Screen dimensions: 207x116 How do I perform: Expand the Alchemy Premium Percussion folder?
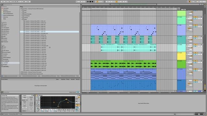[x=21, y=72]
